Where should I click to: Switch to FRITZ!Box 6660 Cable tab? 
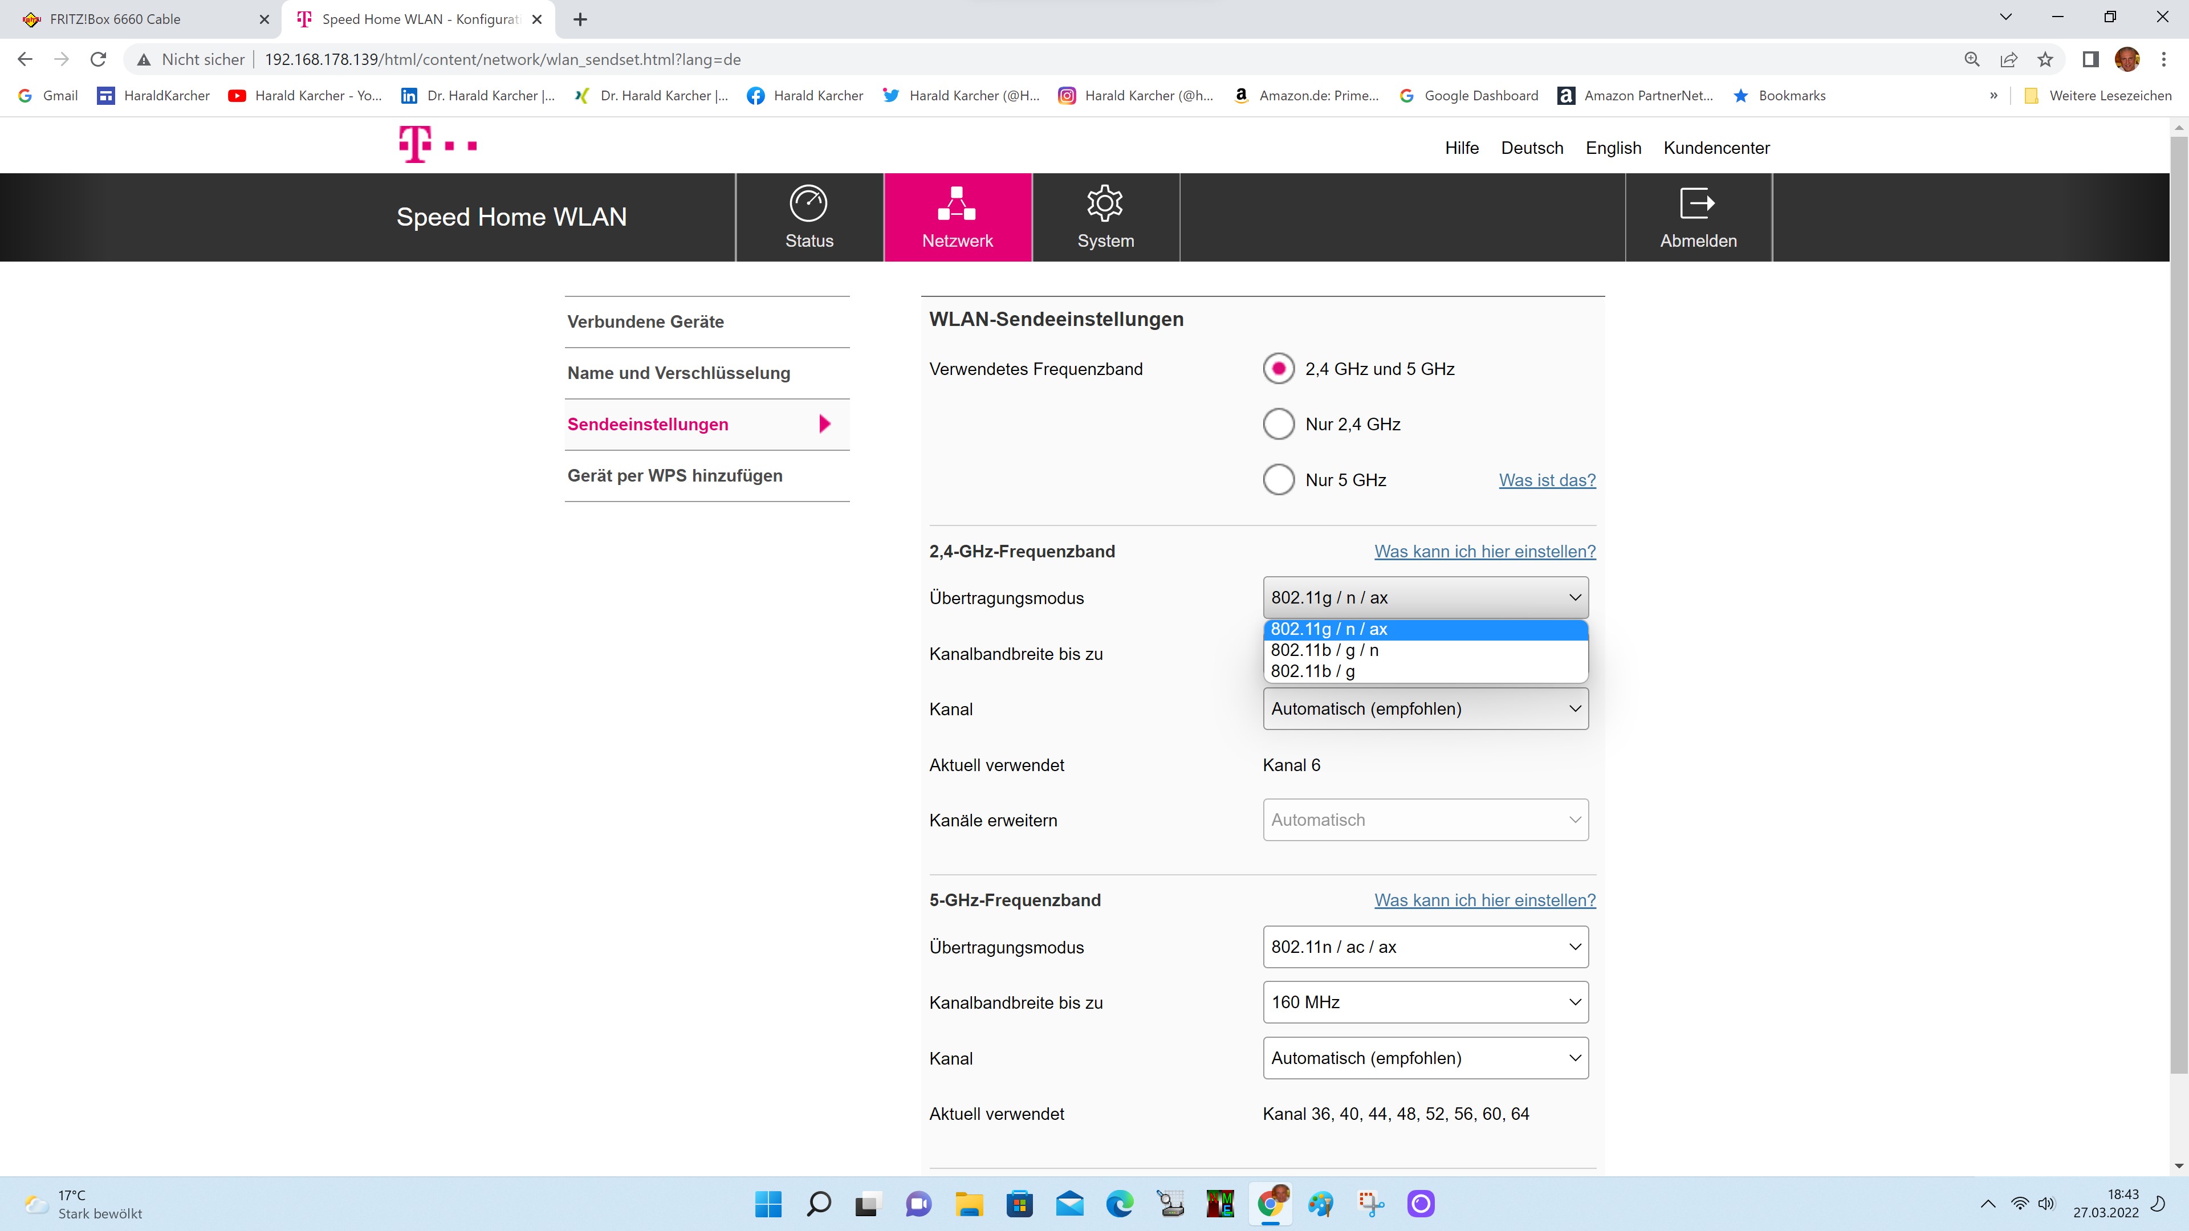116,19
